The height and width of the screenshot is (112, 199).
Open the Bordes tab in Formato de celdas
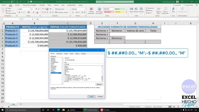coord(72,54)
